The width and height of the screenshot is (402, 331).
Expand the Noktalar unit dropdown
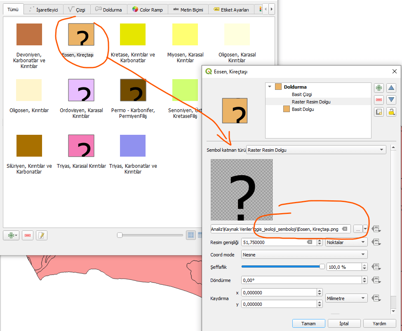coord(346,242)
